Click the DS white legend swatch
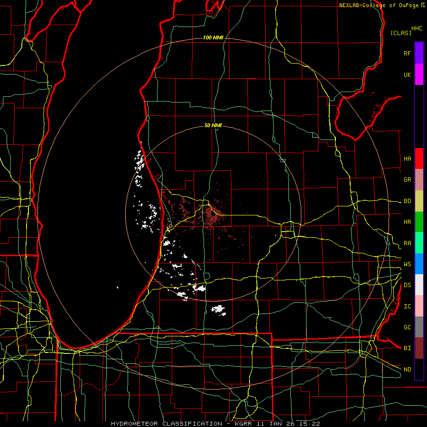The image size is (427, 427). click(x=419, y=285)
